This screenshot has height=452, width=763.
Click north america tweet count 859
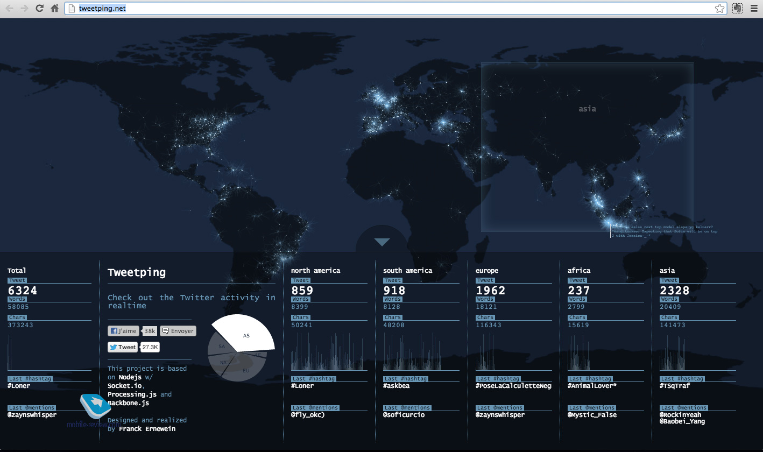(302, 291)
